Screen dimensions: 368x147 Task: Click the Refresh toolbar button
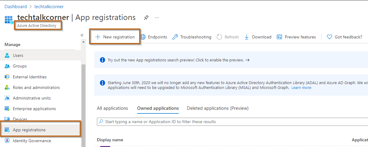point(228,37)
